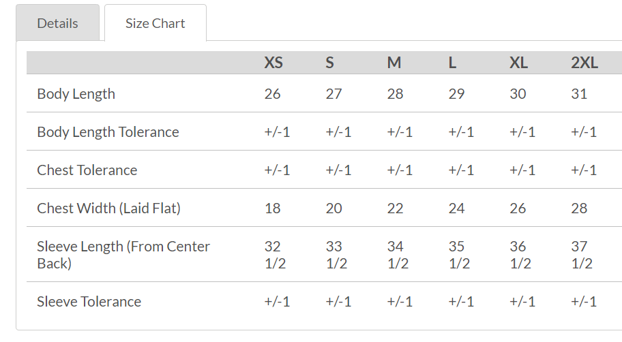
Task: Click the XS column header
Action: click(273, 63)
